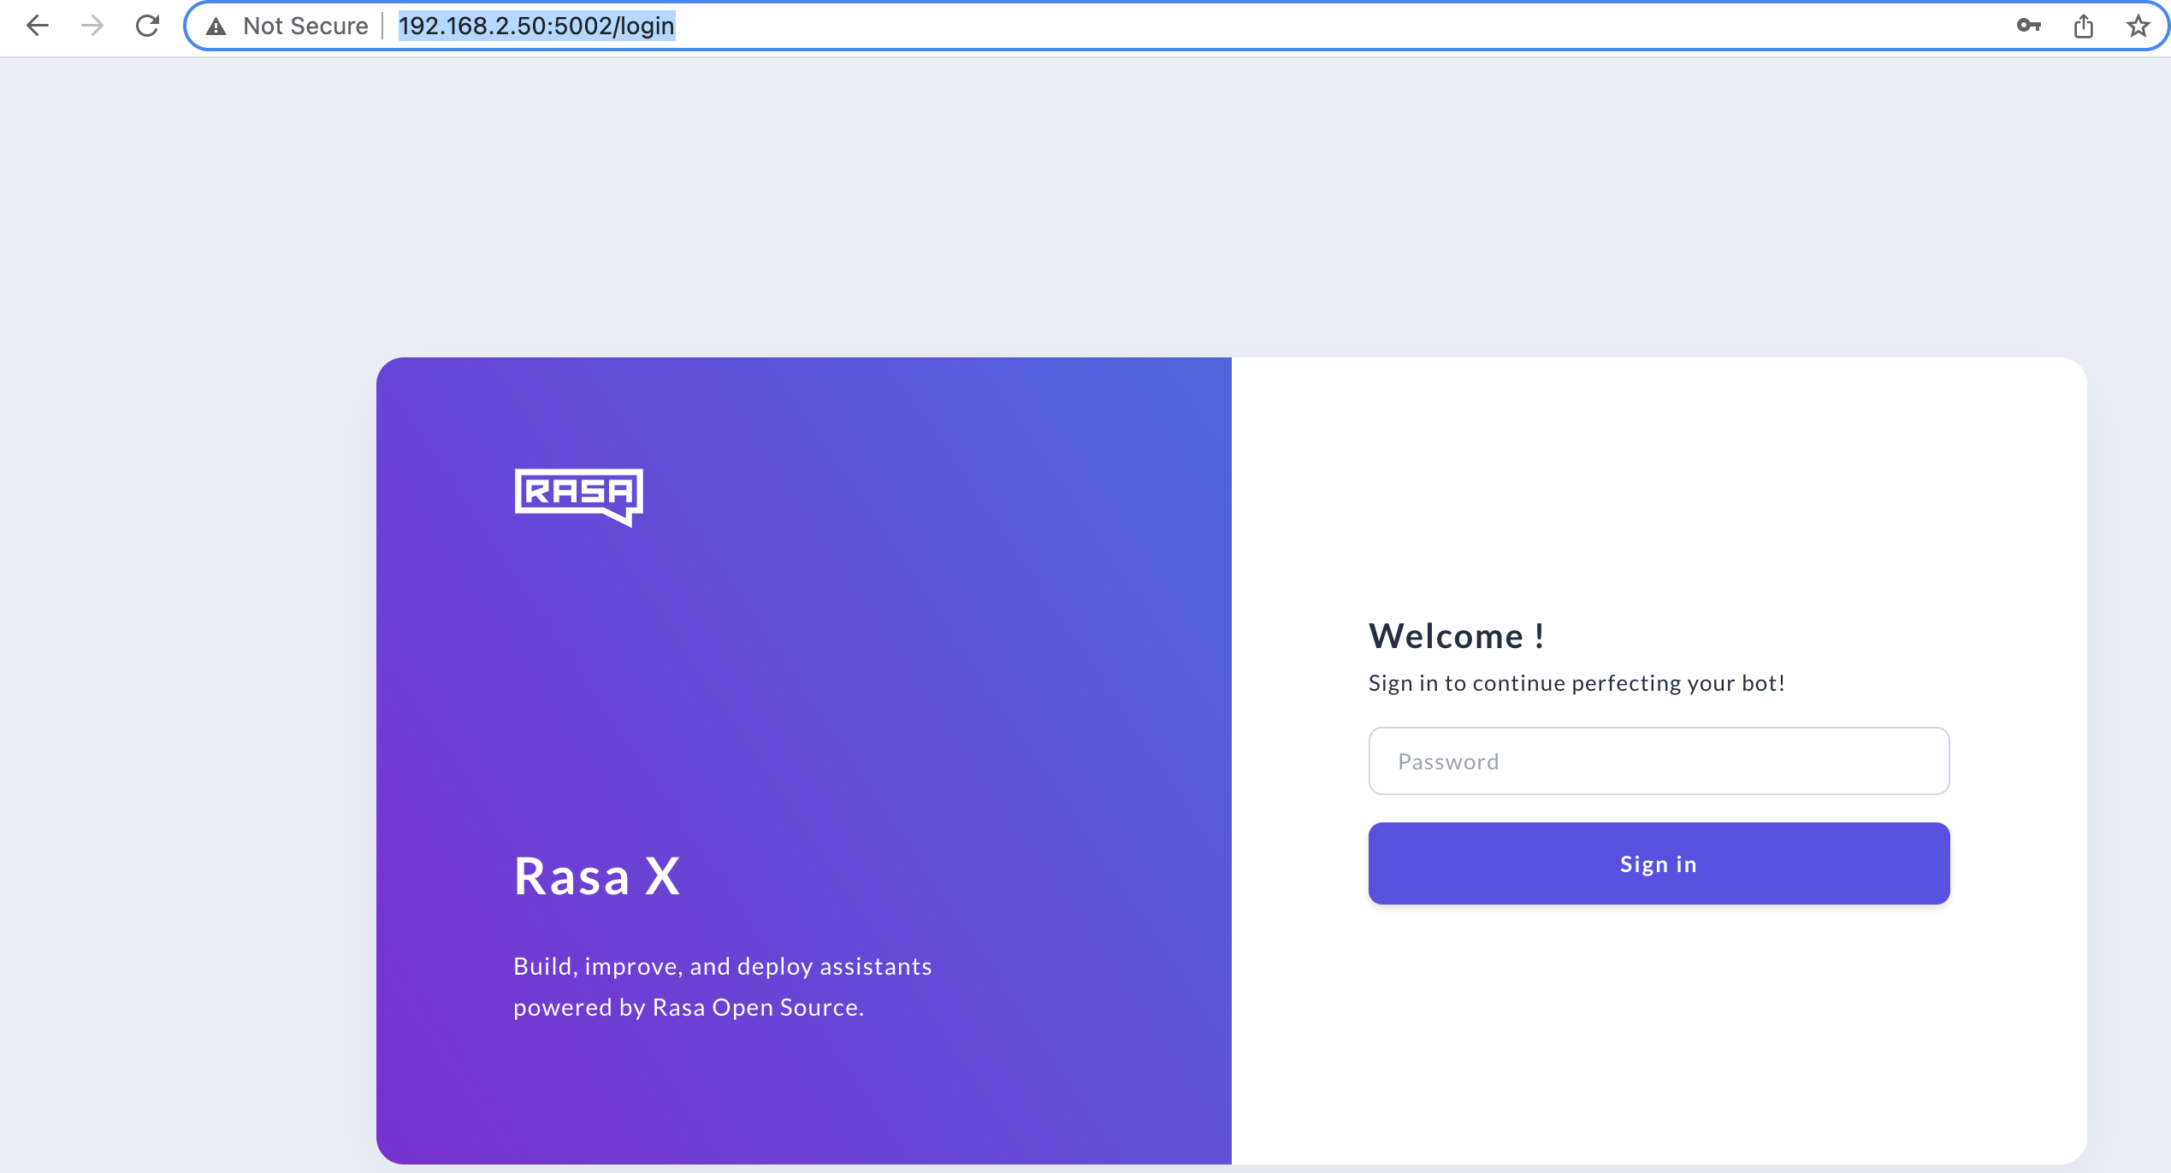Click the browser reload icon

[146, 26]
